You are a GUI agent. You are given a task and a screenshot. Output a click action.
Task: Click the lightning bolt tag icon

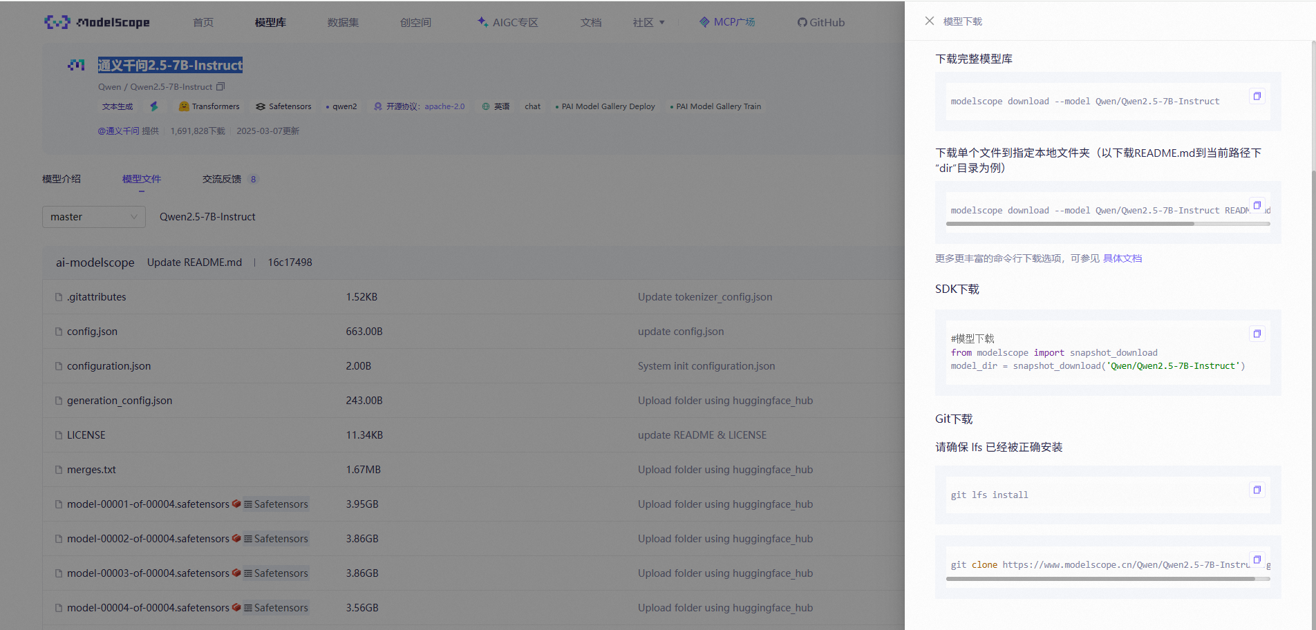tap(154, 106)
